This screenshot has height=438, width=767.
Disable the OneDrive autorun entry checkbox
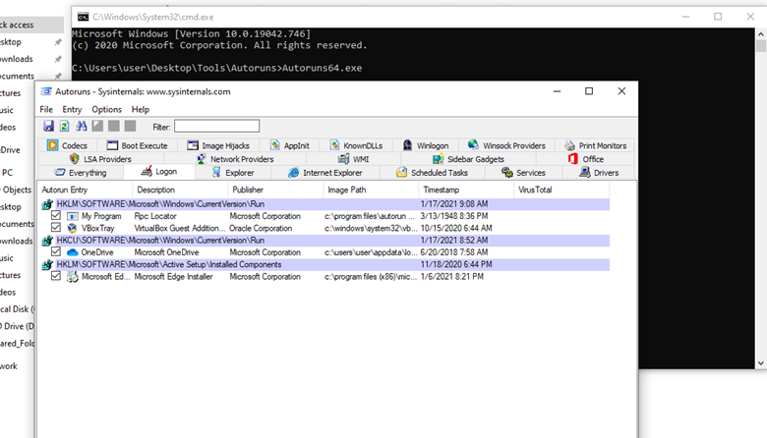tap(56, 252)
